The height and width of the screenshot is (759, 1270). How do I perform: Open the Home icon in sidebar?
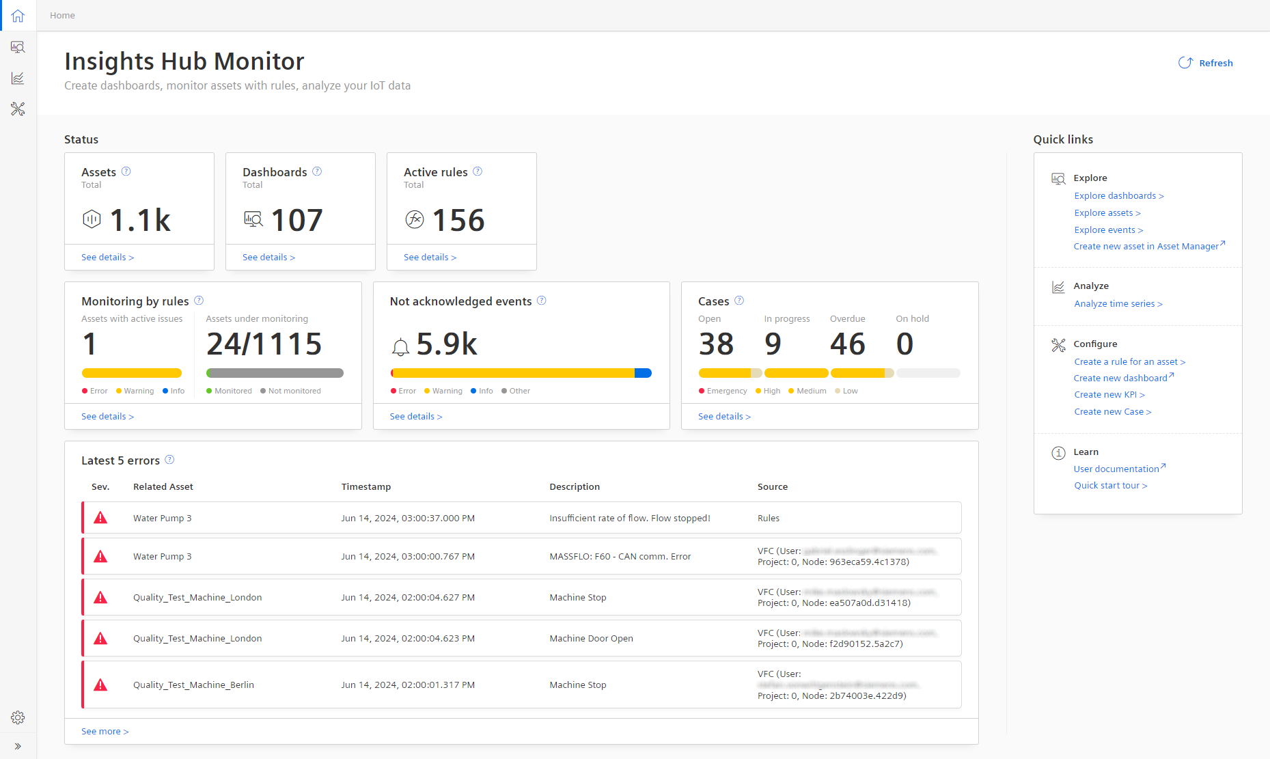(x=18, y=16)
